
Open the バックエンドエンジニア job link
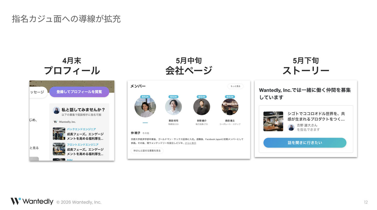81,129
